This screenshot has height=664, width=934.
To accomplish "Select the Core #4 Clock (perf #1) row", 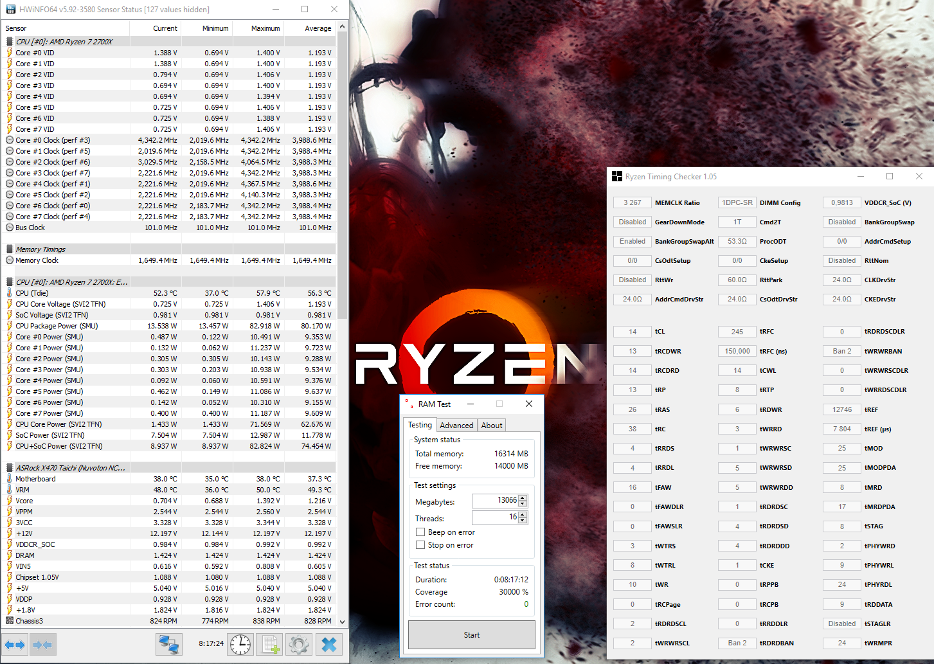I will (169, 184).
